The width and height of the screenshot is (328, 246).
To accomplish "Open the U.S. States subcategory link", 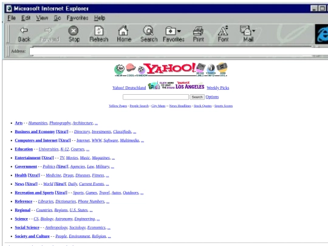I will [x=78, y=210].
